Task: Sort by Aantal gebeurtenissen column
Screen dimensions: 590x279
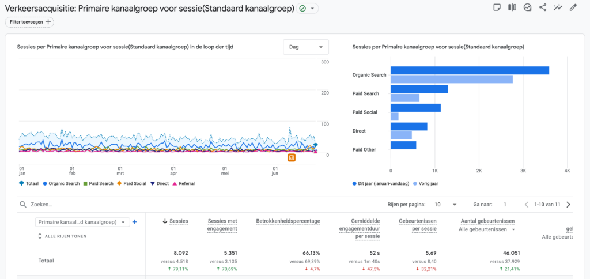Action: 487,221
